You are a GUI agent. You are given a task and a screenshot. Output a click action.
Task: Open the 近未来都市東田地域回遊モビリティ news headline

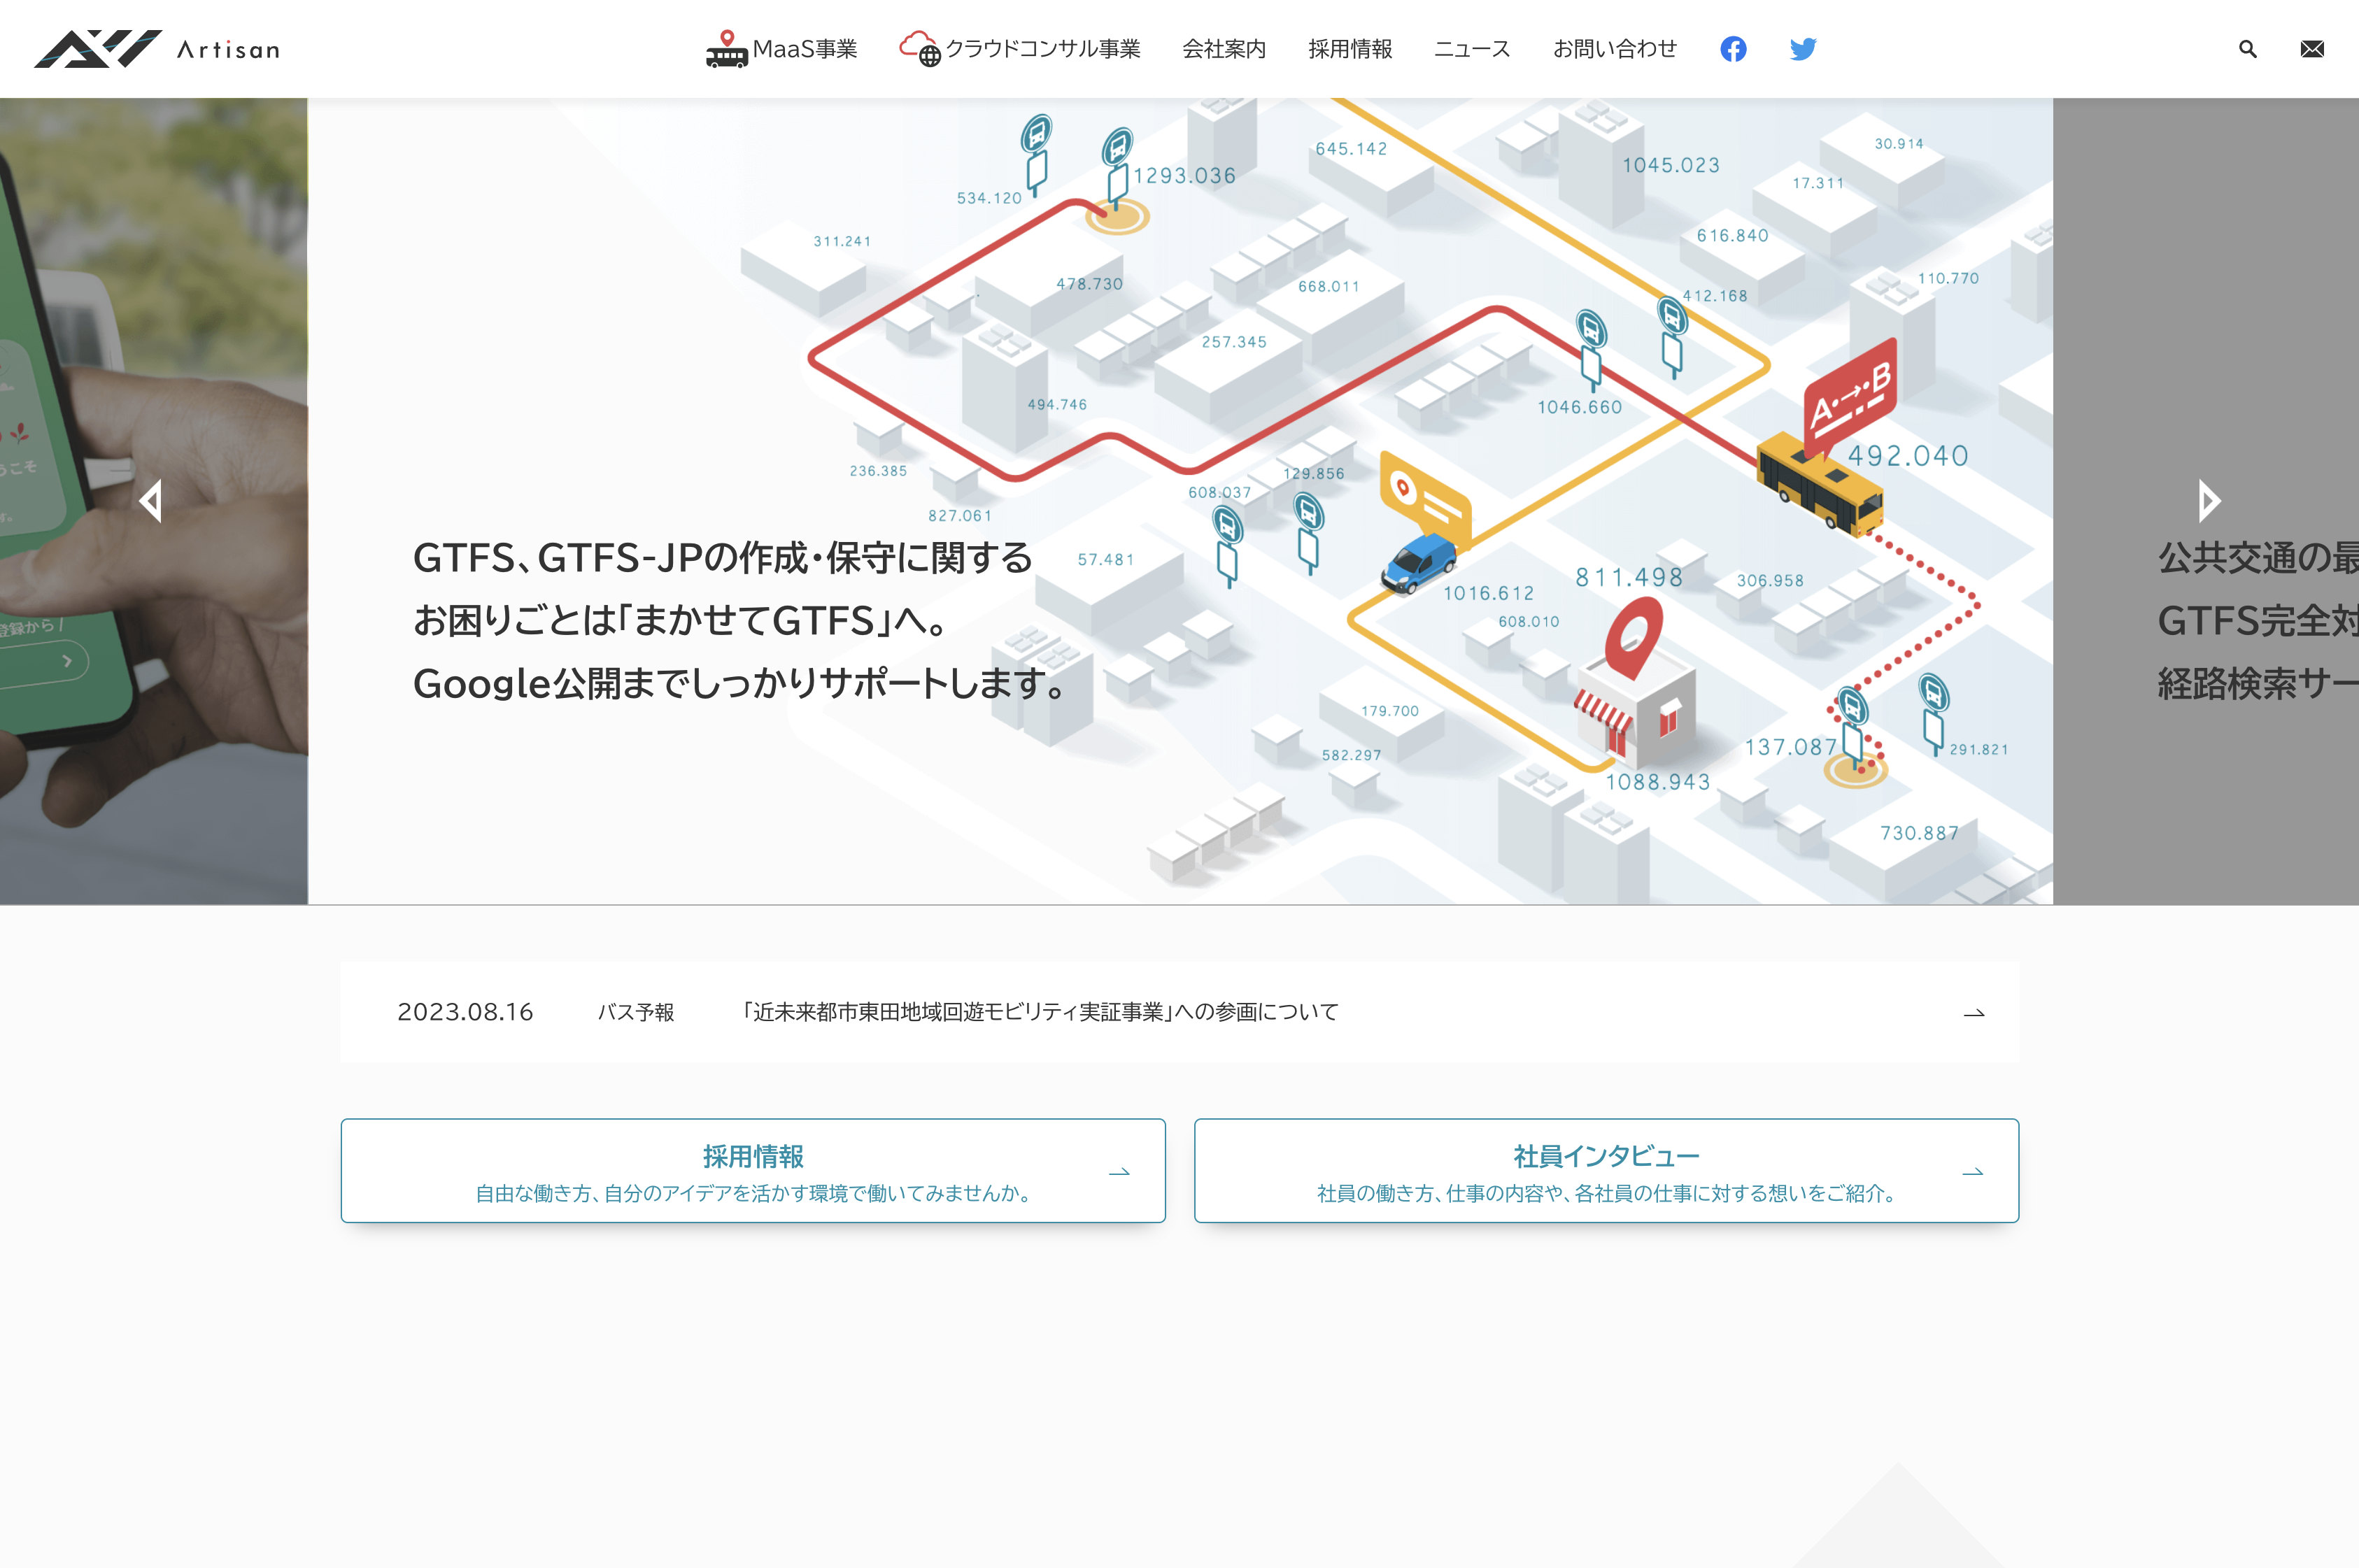1040,1012
